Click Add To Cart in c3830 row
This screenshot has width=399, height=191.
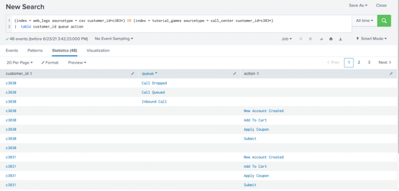click(255, 120)
